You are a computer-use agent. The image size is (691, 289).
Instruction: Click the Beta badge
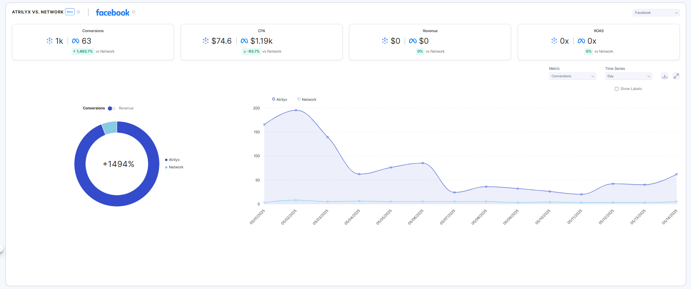point(70,12)
